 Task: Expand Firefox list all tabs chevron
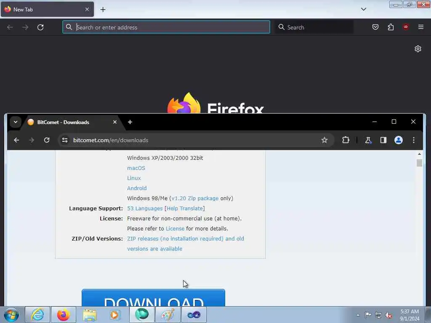tap(364, 9)
